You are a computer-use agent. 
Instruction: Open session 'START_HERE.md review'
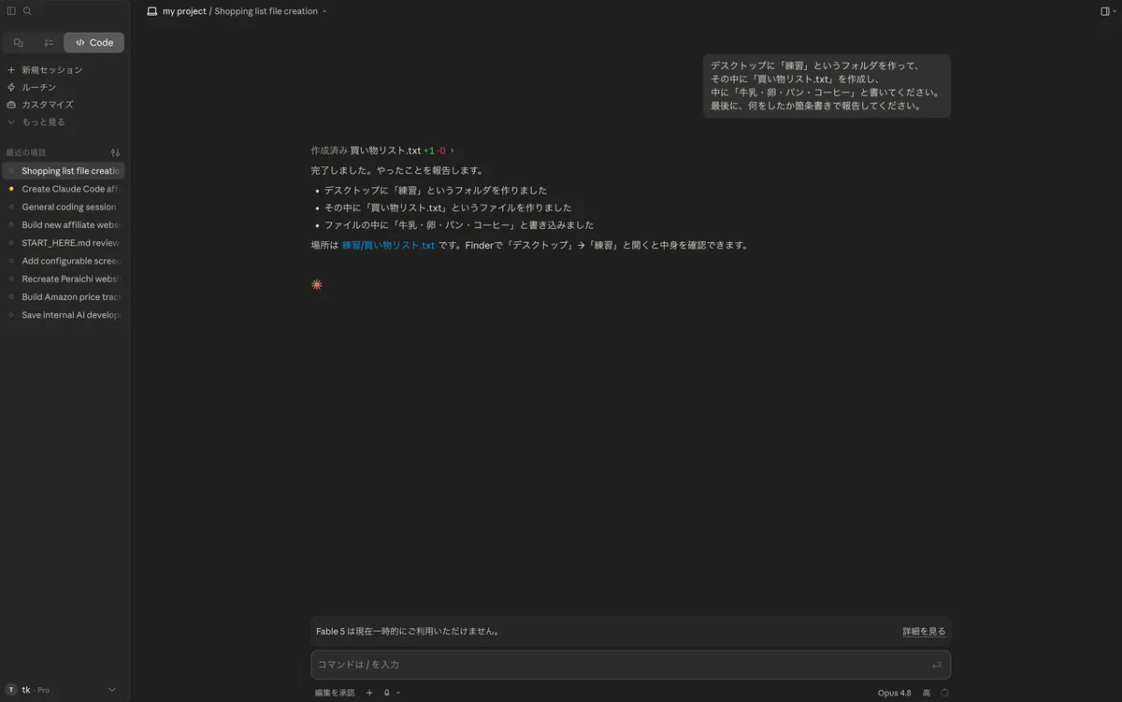(64, 243)
